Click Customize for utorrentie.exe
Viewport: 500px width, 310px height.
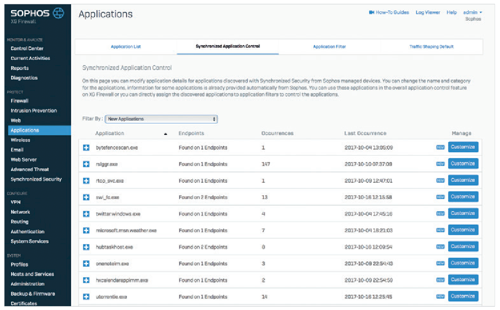tap(463, 296)
